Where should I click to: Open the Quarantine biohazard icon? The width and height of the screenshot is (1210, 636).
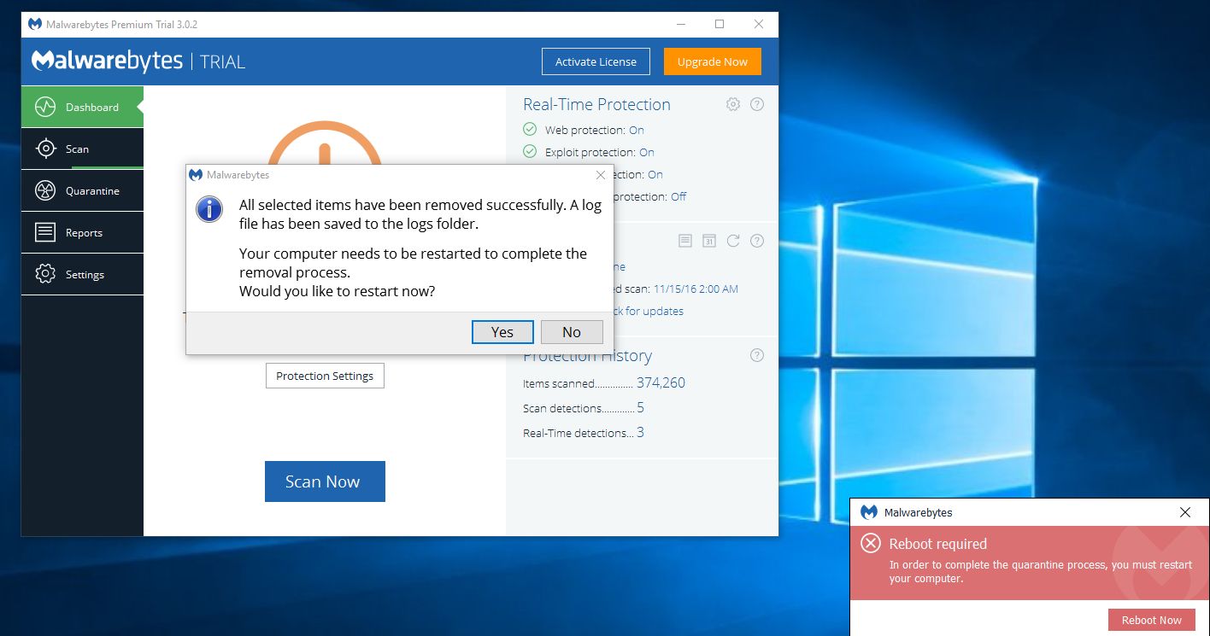[45, 190]
